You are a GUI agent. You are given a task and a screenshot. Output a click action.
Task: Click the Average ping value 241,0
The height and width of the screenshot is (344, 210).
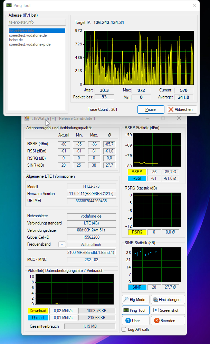tap(184, 97)
